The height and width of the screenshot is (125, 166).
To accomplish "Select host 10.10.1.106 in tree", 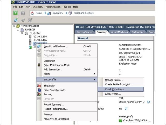I will [40, 40].
